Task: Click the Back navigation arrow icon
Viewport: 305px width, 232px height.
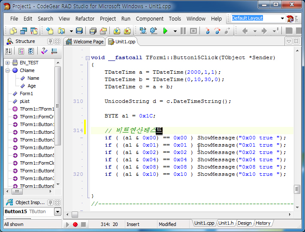Action: click(245, 31)
